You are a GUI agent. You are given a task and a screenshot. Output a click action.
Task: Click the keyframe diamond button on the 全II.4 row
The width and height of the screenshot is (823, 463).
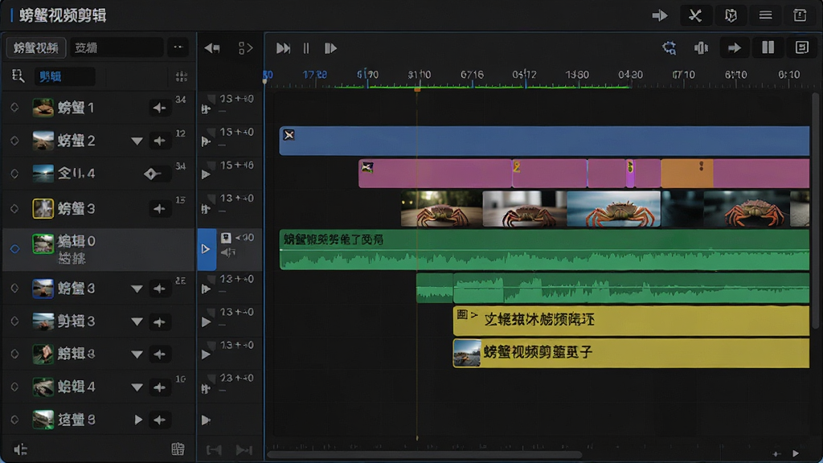(x=152, y=174)
